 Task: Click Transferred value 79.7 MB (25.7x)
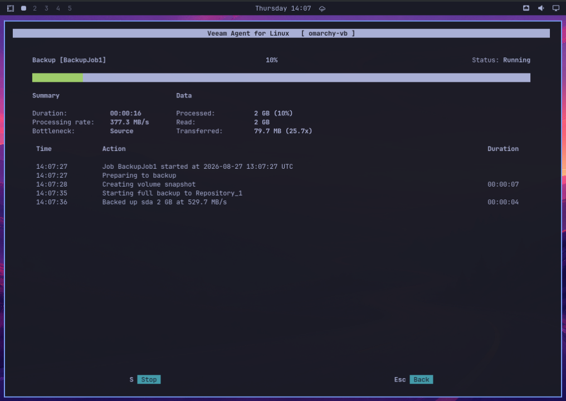pyautogui.click(x=283, y=131)
